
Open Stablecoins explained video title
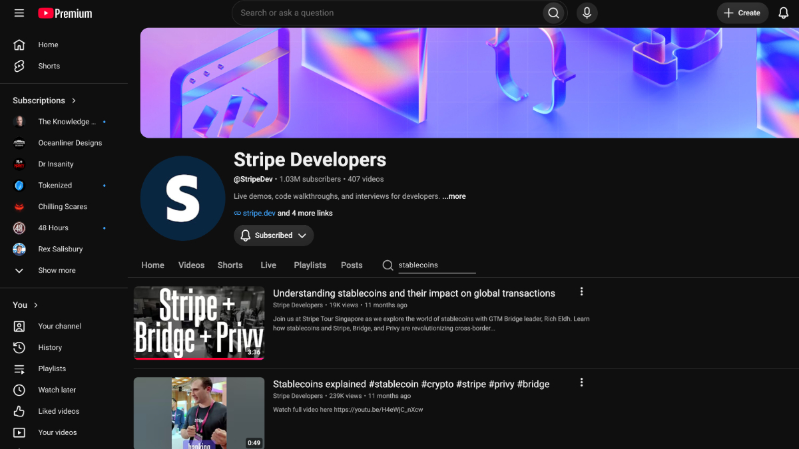coord(411,384)
